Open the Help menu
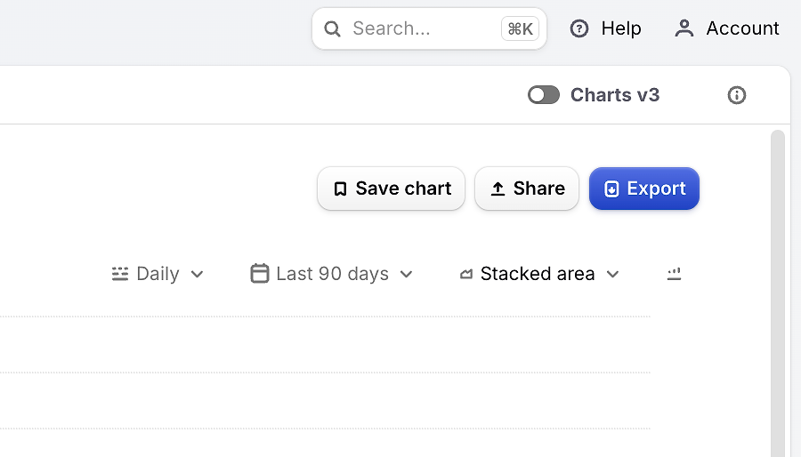This screenshot has height=457, width=801. [605, 28]
